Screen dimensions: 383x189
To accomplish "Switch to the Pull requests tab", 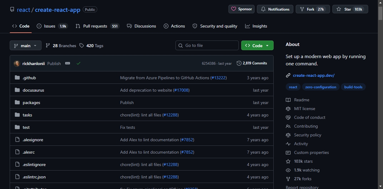I will 98,26.
